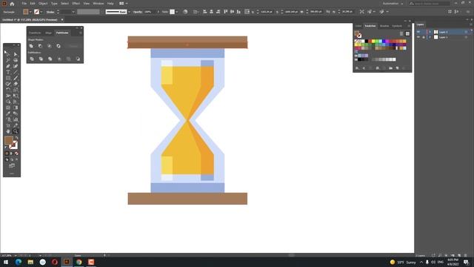Expand the bottom layer's sublayers
This screenshot has width=474, height=267.
pyautogui.click(x=430, y=37)
